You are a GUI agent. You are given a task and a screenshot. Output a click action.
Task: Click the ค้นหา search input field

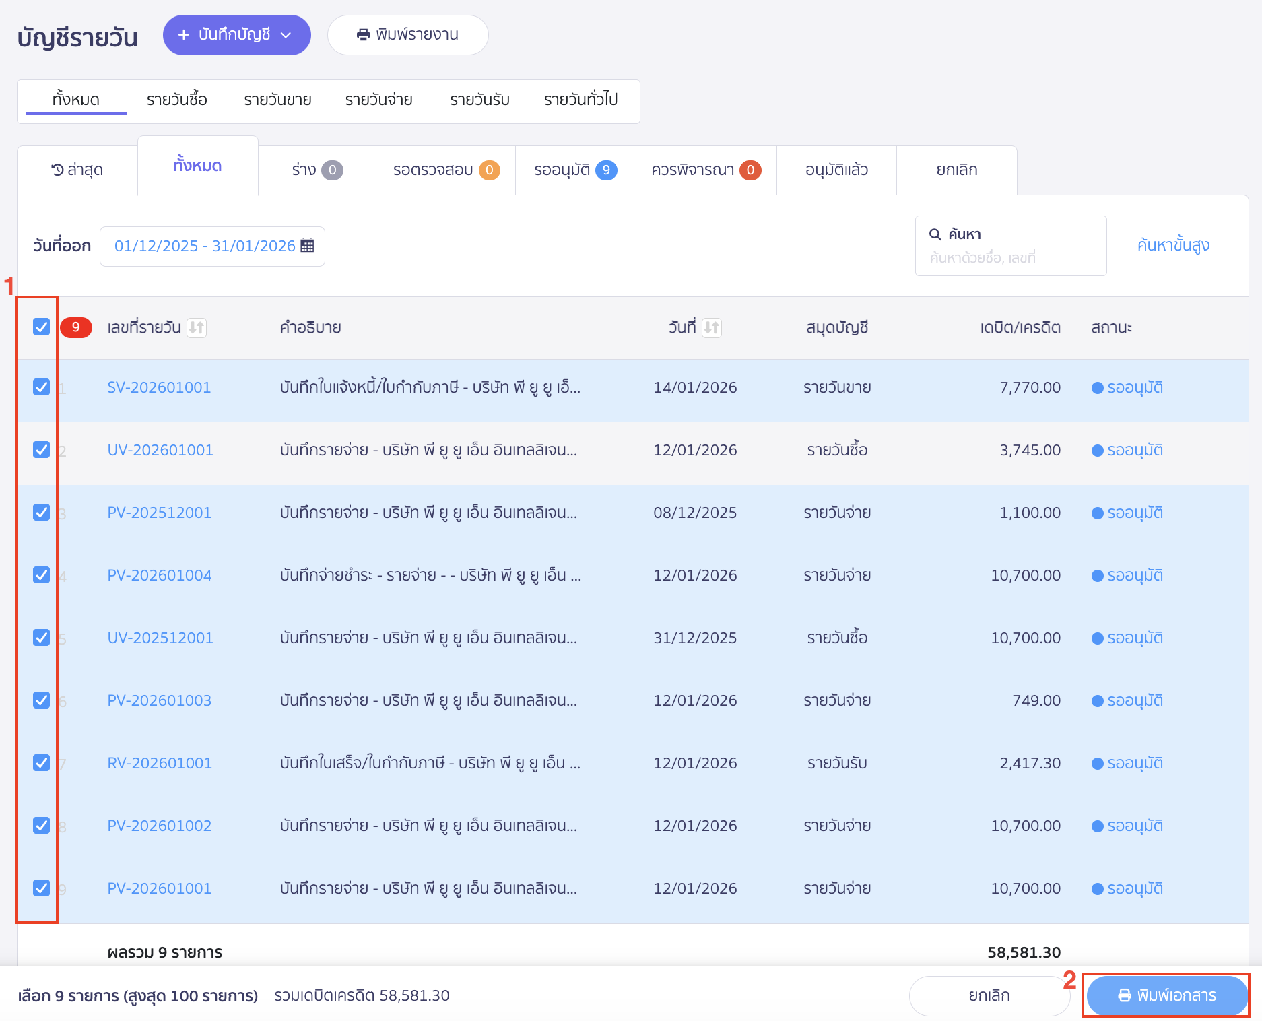point(1010,257)
